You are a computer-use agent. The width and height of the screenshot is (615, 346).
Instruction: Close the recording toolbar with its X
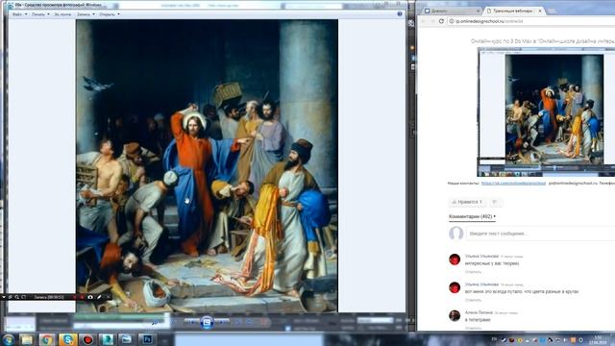[109, 297]
